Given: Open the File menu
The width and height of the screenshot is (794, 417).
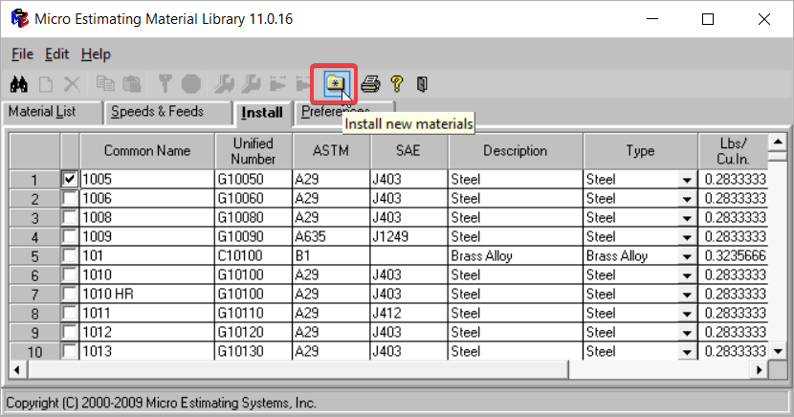Looking at the screenshot, I should (22, 55).
